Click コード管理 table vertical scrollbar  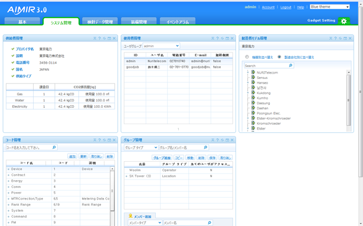112,191
